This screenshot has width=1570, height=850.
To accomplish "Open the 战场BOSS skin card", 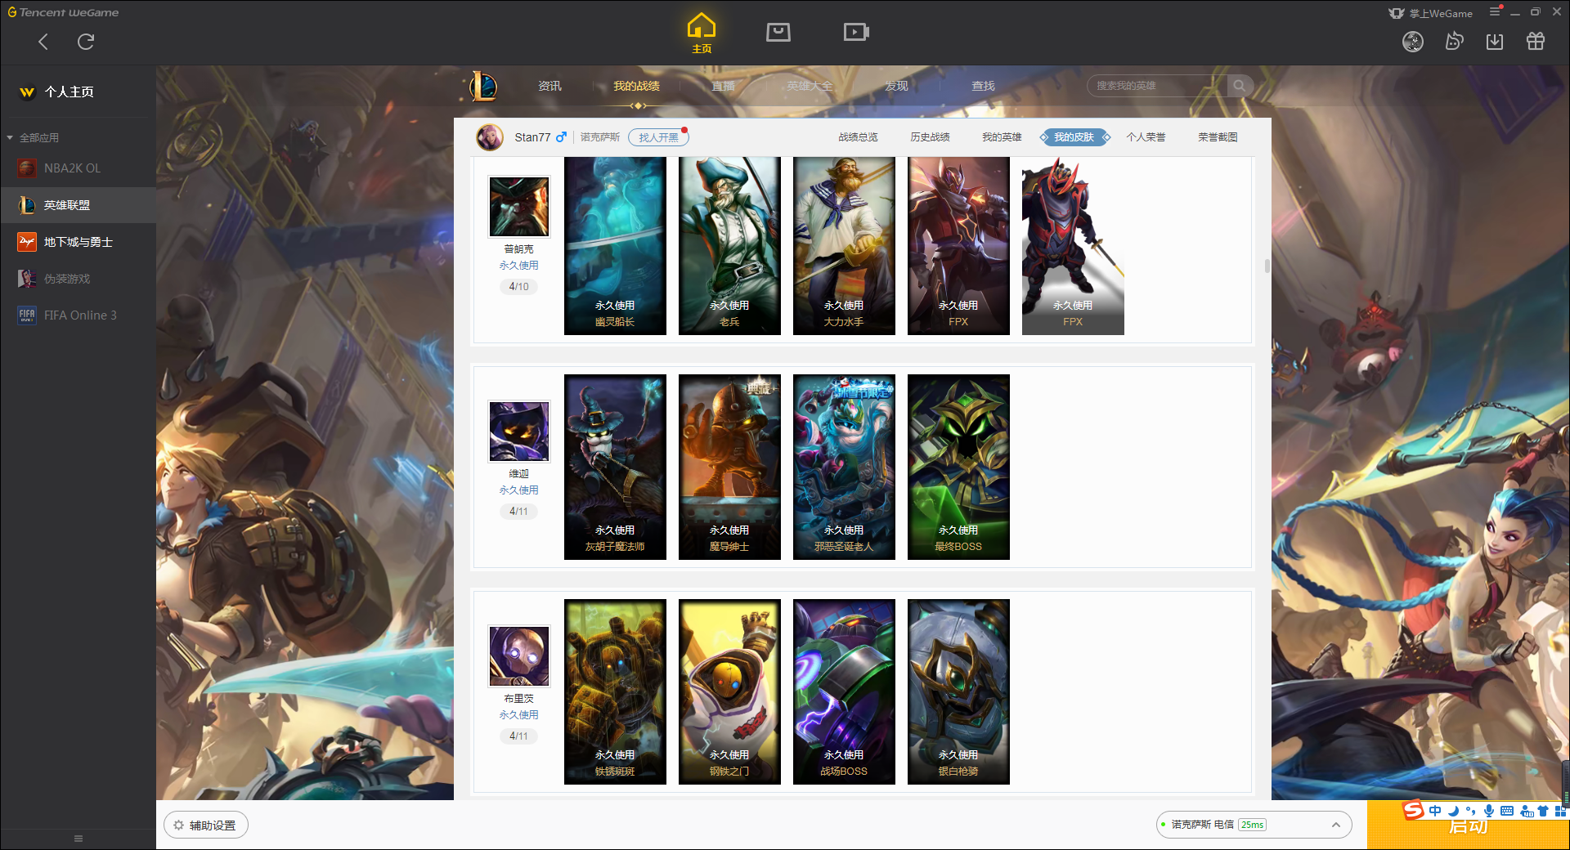I will [x=844, y=691].
